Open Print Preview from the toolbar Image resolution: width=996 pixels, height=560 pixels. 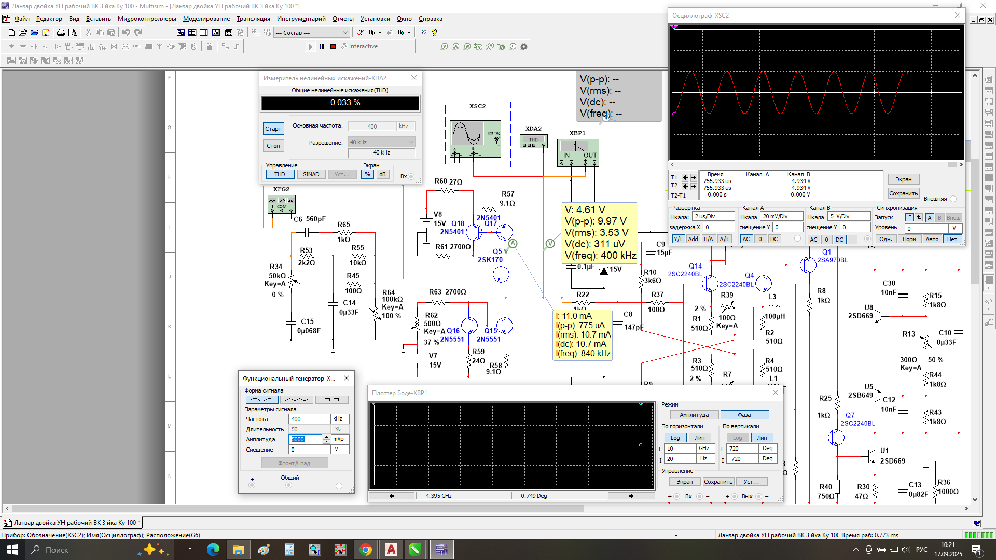coord(73,33)
